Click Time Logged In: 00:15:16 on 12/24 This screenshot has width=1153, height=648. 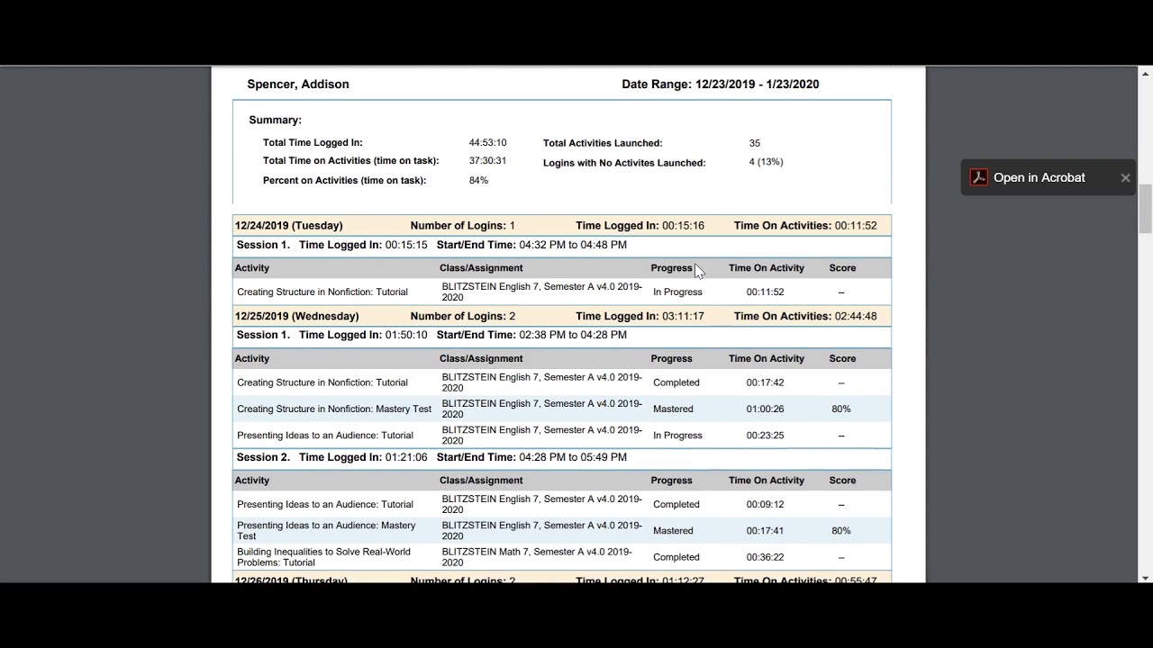tap(640, 225)
